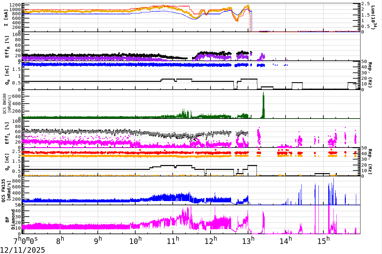This screenshot has width=382, height=254.
Task: Click the 0m 0s time-axis label
Action: pos(29,241)
